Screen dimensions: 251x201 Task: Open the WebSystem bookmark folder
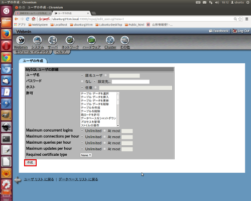38,25
